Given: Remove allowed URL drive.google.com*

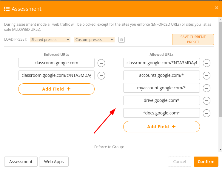Looking at the screenshot, I should coord(206,101).
